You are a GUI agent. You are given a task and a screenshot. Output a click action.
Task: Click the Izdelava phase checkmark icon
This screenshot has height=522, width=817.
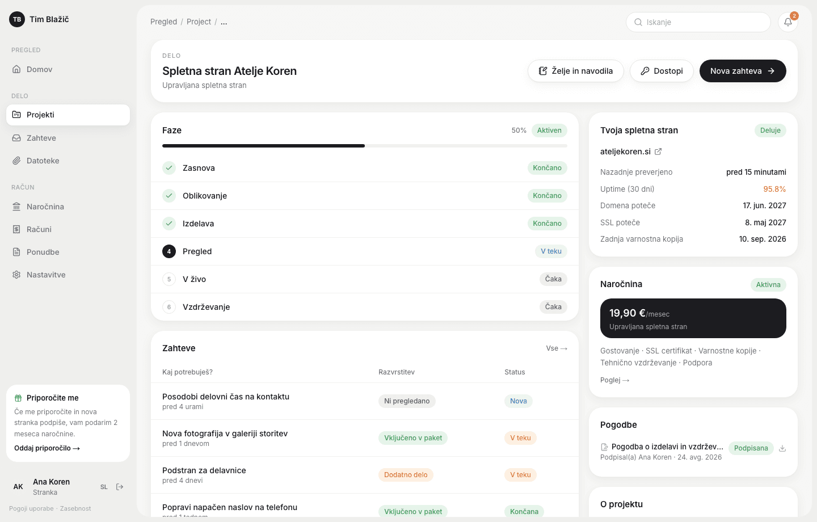pyautogui.click(x=169, y=224)
